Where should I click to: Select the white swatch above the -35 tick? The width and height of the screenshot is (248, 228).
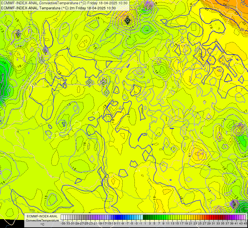[x=62, y=217]
